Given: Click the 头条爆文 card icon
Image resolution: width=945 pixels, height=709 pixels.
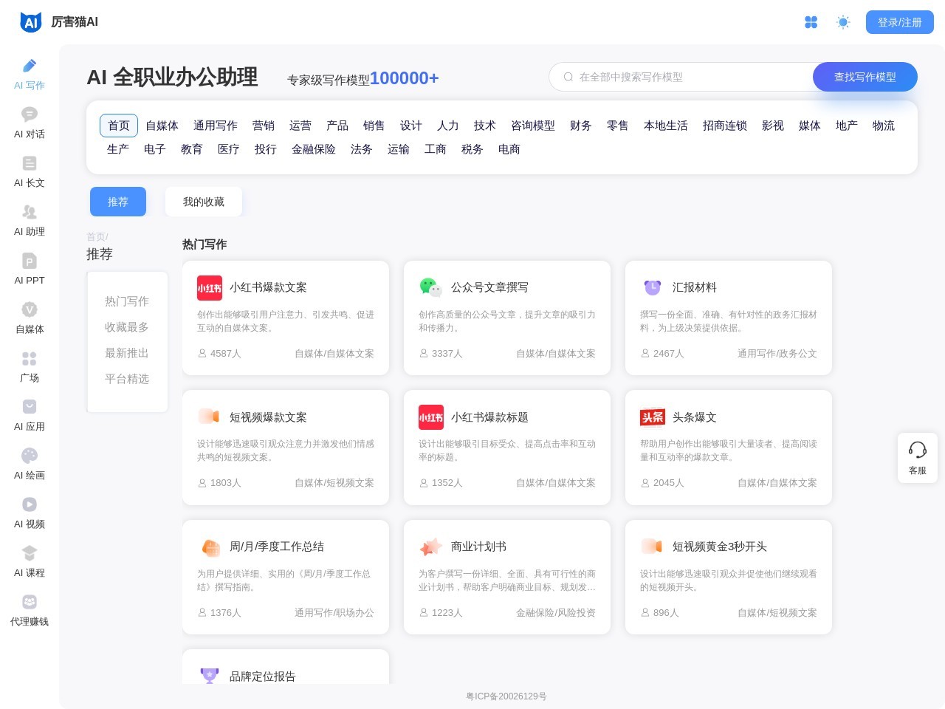Looking at the screenshot, I should [653, 417].
